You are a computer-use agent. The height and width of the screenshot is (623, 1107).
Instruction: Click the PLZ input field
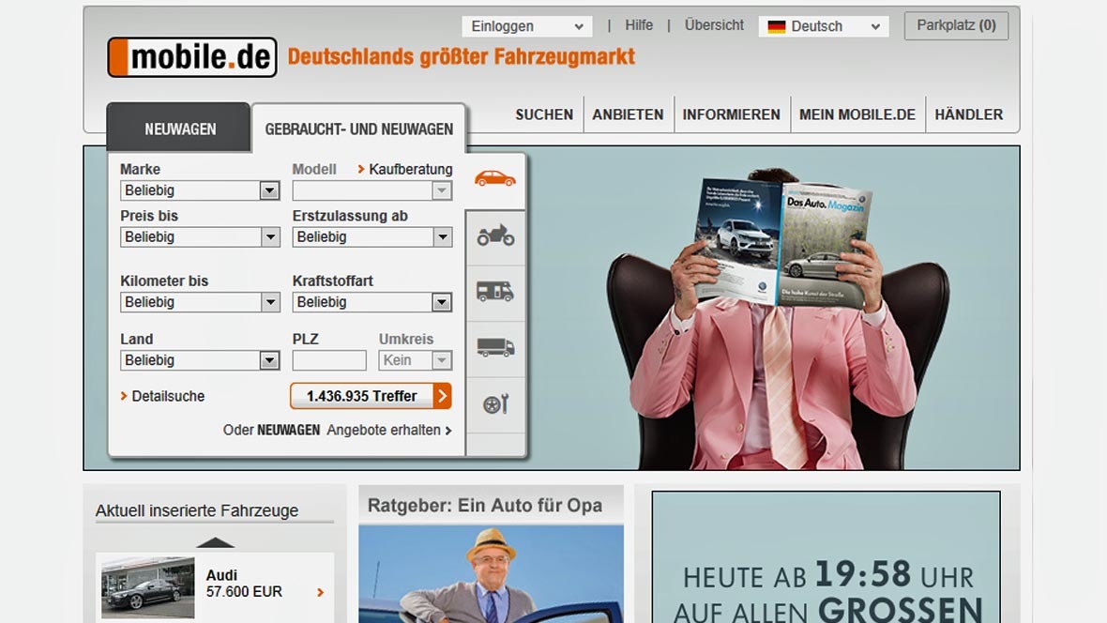(329, 360)
